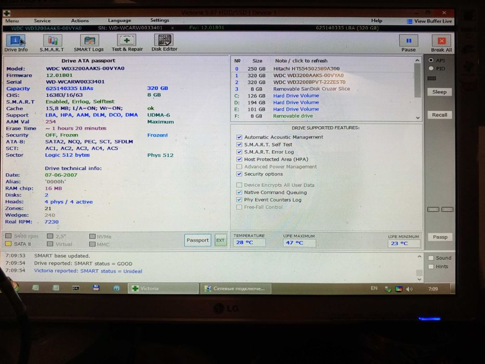Select E: 101 GB Hard Drive Volume
485x364 pixels.
tap(323, 109)
